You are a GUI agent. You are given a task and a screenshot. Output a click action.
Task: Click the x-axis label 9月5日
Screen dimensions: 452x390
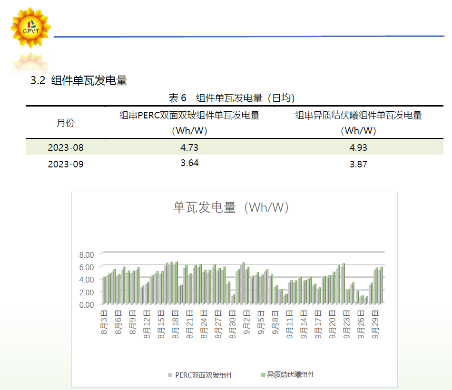(261, 322)
